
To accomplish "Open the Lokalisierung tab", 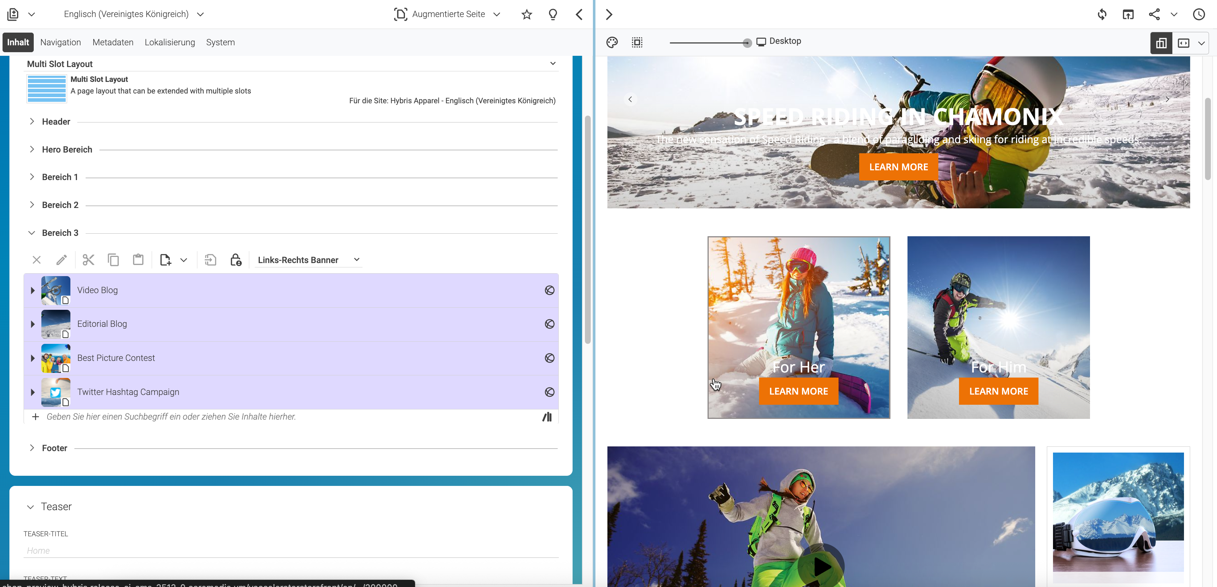I will (x=169, y=42).
